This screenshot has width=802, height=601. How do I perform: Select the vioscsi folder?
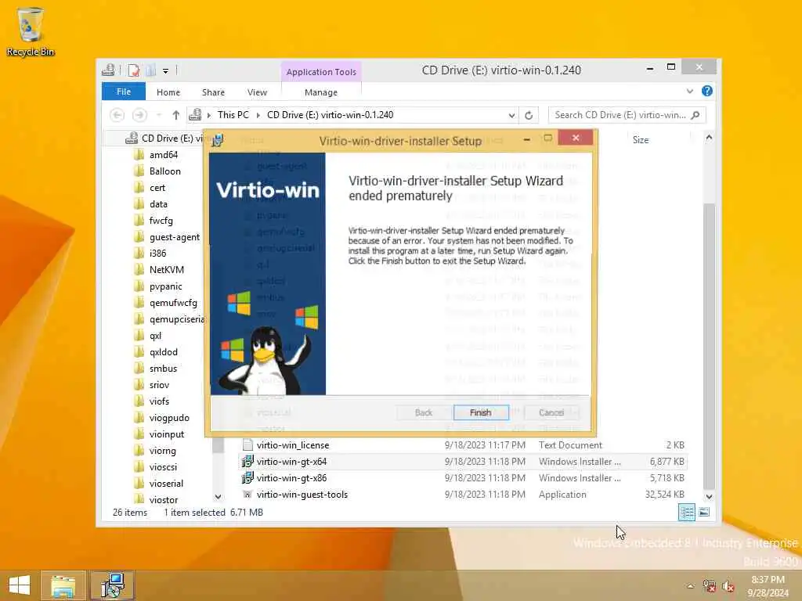[x=163, y=467]
